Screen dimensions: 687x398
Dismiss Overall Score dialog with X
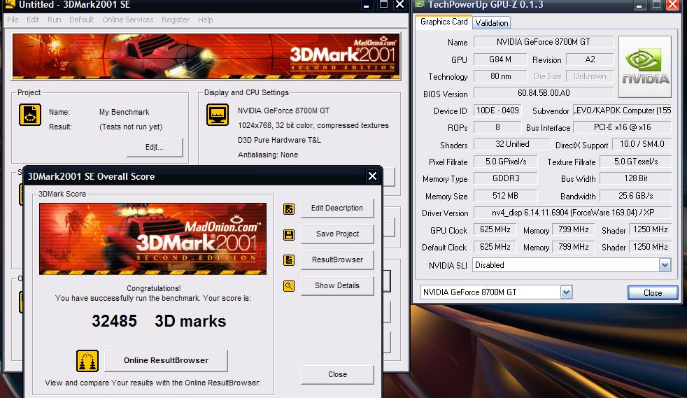click(x=372, y=176)
